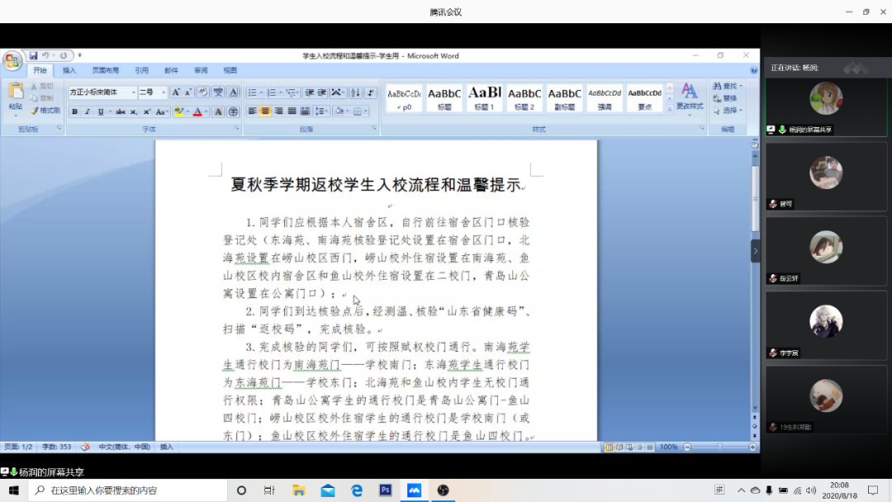
Task: Toggle center alignment
Action: pos(265,111)
